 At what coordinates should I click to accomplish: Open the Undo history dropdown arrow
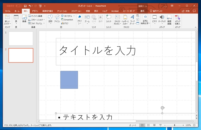click(x=33, y=6)
